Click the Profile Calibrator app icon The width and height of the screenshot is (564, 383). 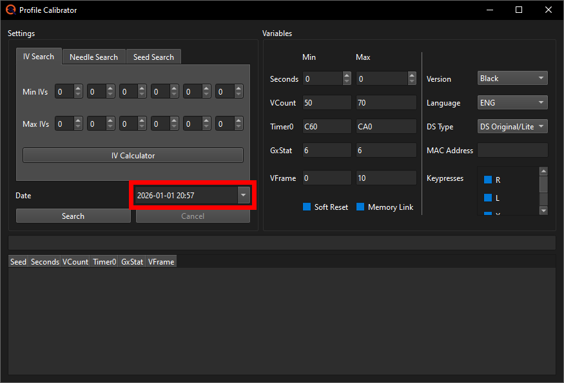[x=9, y=10]
